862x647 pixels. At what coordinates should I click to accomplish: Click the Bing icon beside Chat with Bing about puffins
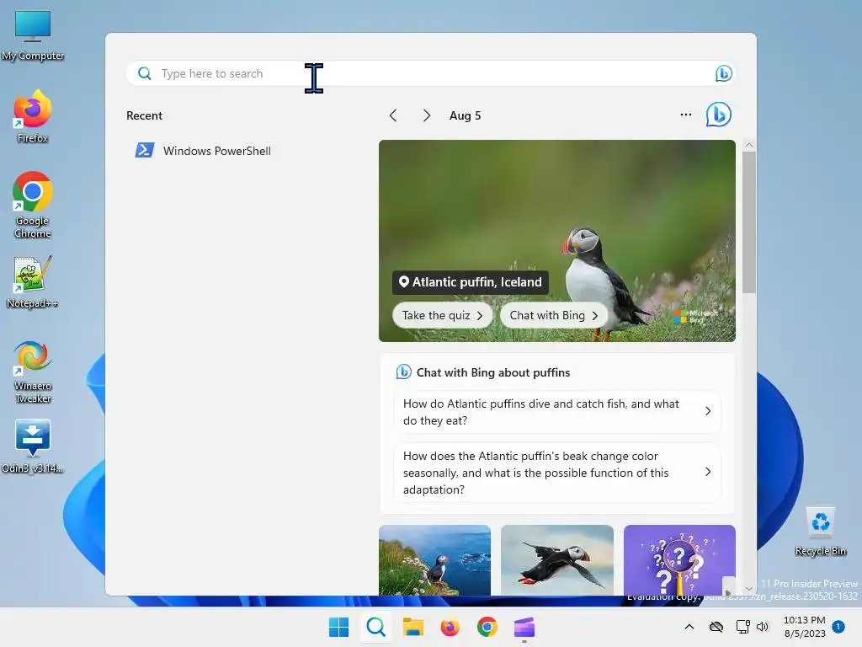click(403, 372)
